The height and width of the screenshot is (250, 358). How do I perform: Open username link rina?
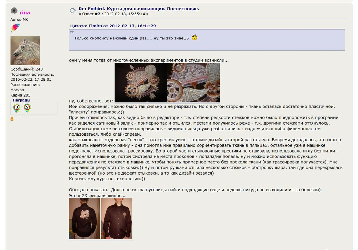[x=25, y=12]
